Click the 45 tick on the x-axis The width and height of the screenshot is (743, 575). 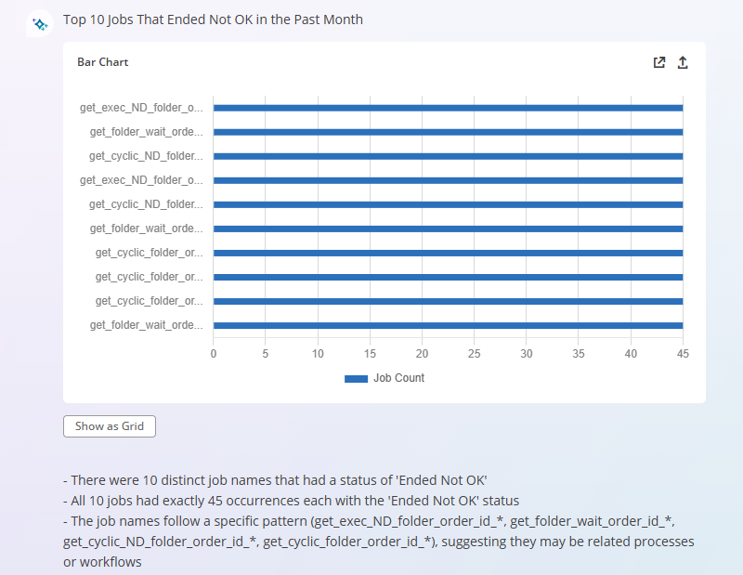tap(683, 354)
